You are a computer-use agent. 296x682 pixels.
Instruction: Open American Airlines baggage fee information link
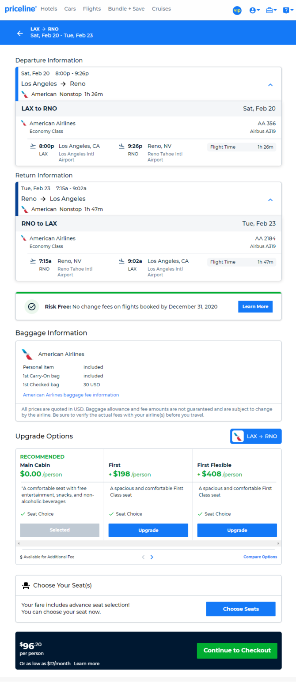coord(71,395)
